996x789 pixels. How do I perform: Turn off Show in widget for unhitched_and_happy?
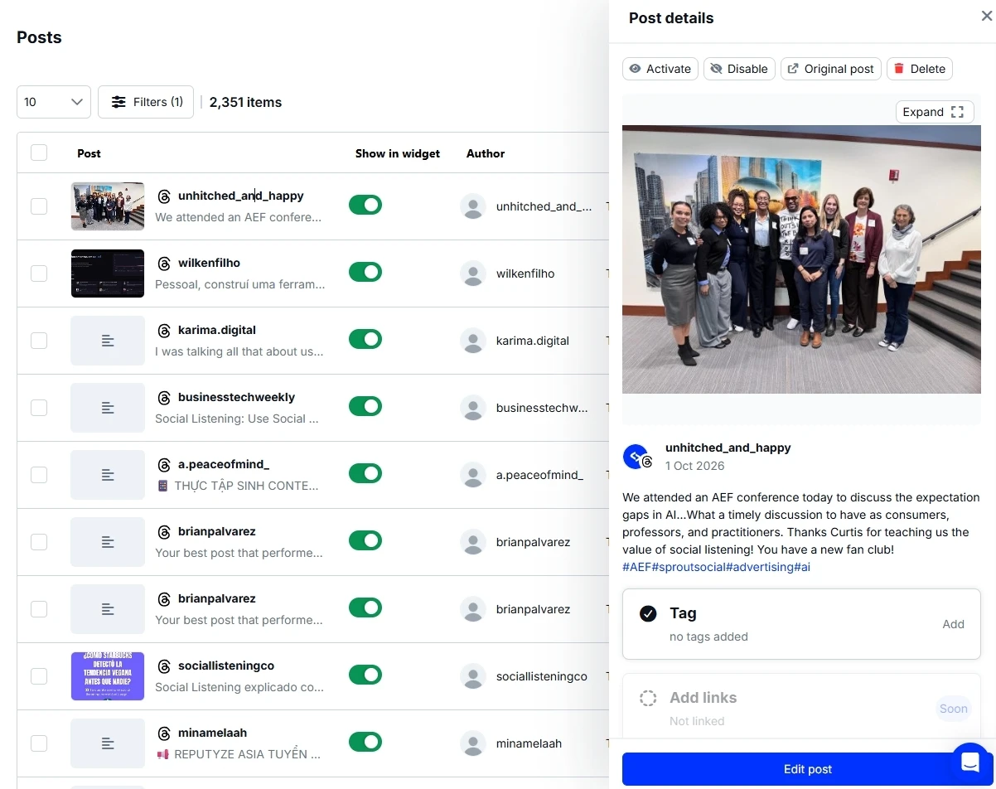(x=365, y=205)
